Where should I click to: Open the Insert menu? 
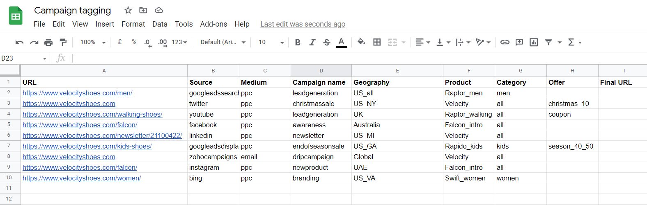[105, 24]
